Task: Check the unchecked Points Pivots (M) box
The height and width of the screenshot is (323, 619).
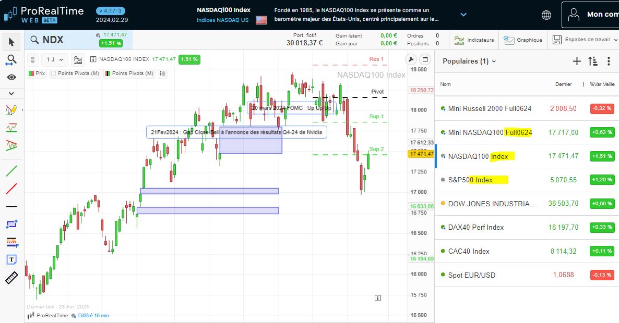Action: click(x=54, y=73)
